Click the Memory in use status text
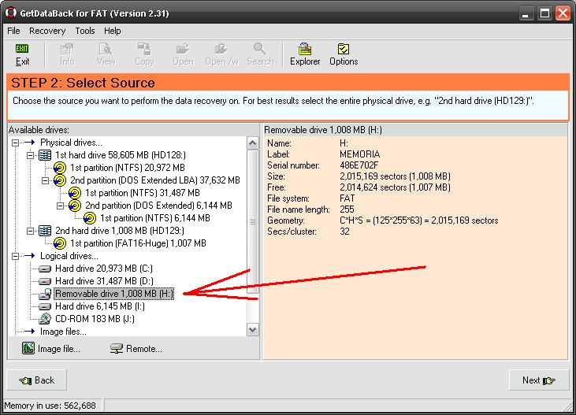Image resolution: width=576 pixels, height=415 pixels. [x=50, y=406]
